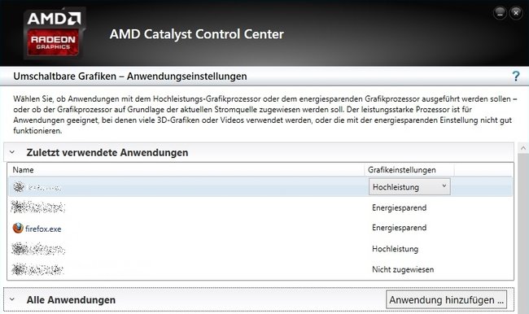529x314 pixels.
Task: Change Nicht zugewiesen setting in the last row
Action: tap(403, 269)
